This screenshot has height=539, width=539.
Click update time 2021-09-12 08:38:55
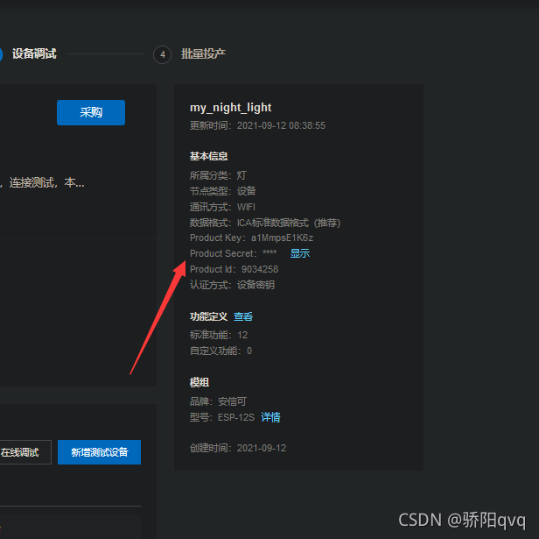pyautogui.click(x=281, y=125)
